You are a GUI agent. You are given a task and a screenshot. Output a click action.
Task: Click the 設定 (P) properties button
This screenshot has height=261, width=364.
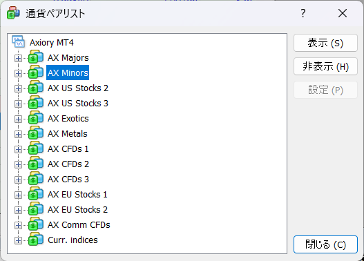325,90
